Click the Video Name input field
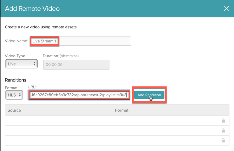Viewport: 234px width, 151px height. tap(81, 41)
